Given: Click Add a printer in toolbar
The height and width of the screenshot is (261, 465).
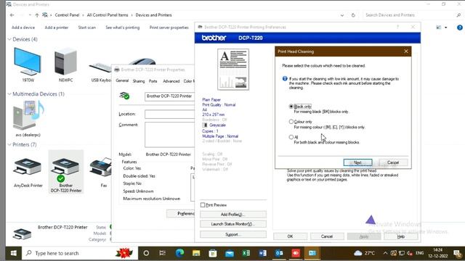Looking at the screenshot, I should click(57, 28).
